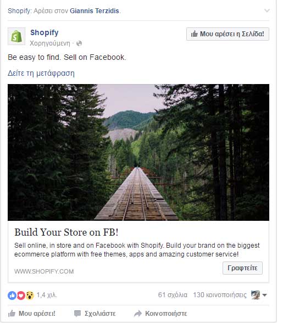This screenshot has height=323, width=283.
Task: Expand the profile selector arrow near shares
Action: (x=265, y=295)
